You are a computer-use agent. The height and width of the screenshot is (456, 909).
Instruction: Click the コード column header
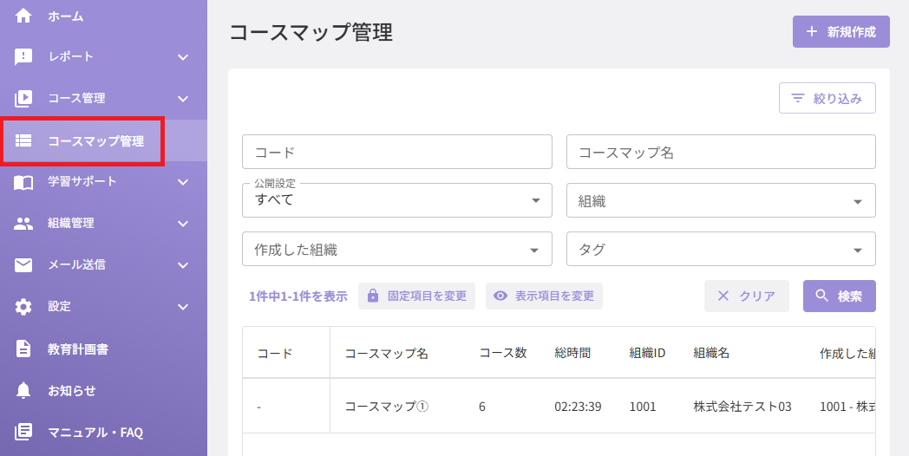[x=275, y=353]
